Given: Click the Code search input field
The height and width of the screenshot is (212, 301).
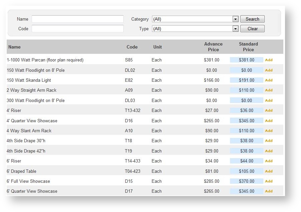Looking at the screenshot, I should point(77,29).
